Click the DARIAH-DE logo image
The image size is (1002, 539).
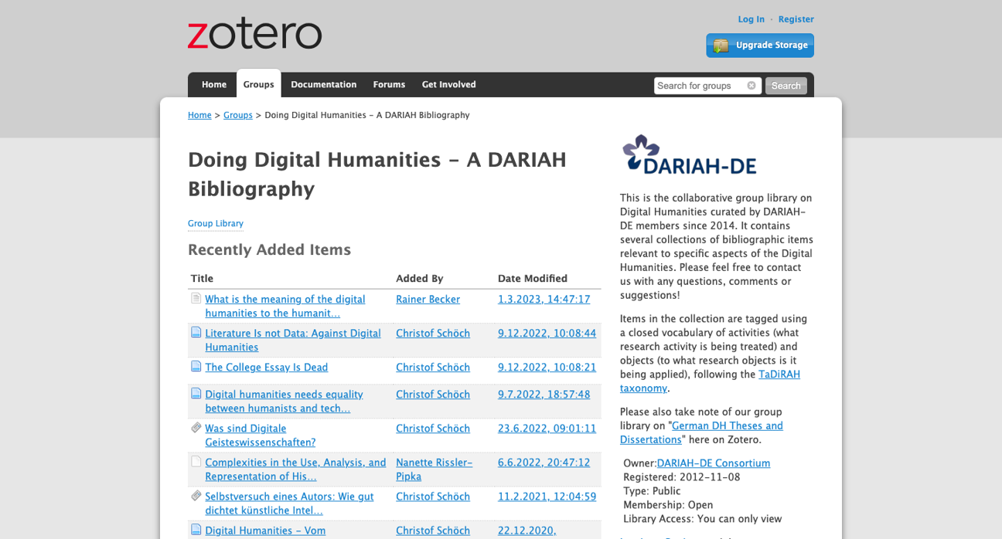(x=689, y=154)
